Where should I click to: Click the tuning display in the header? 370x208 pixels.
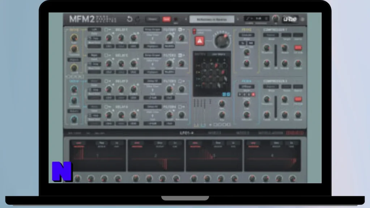257,18
